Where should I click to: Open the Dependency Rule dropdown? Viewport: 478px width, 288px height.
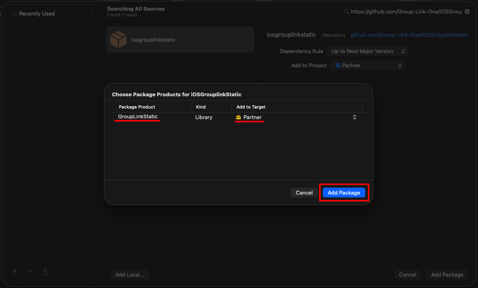click(368, 51)
